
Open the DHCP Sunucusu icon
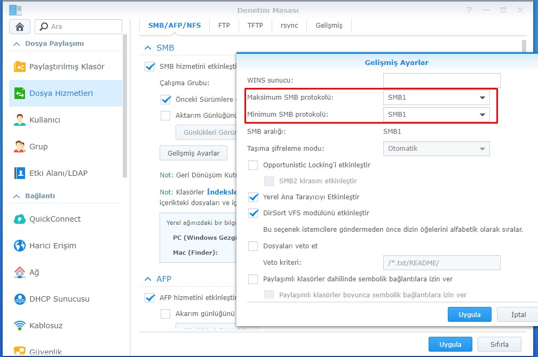tap(20, 299)
